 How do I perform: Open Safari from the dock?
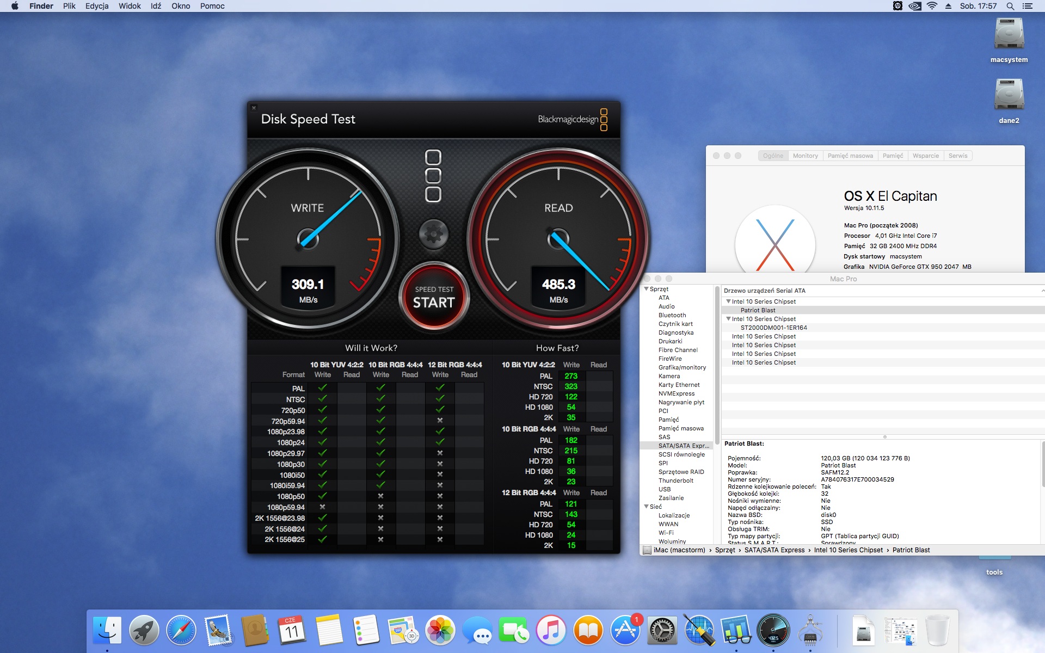[x=181, y=630]
